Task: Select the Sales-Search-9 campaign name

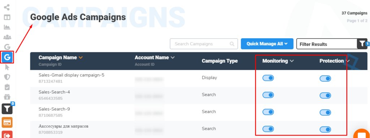Action: [54, 109]
